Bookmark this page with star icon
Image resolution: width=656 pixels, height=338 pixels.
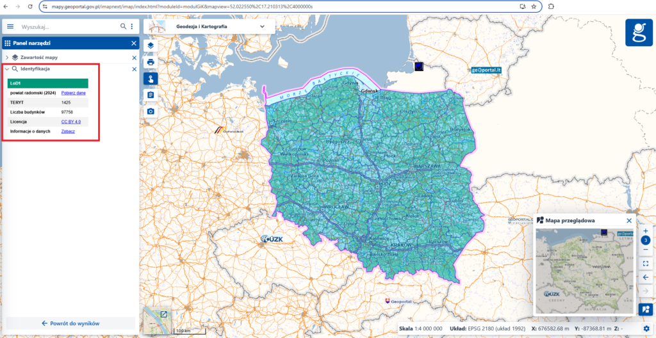(534, 6)
